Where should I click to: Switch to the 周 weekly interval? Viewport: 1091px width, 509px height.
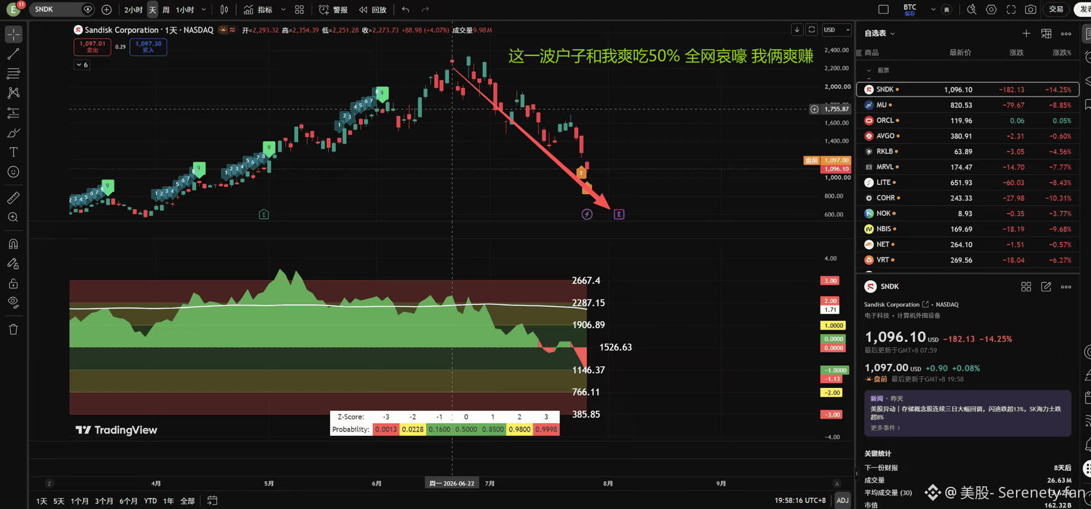[x=165, y=10]
